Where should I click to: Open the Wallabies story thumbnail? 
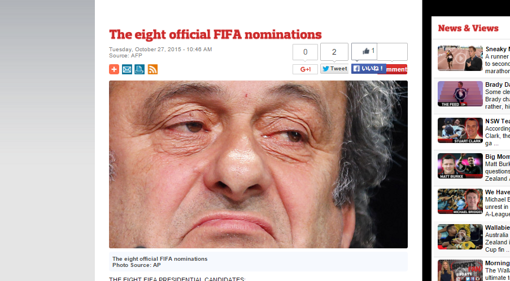pyautogui.click(x=460, y=237)
